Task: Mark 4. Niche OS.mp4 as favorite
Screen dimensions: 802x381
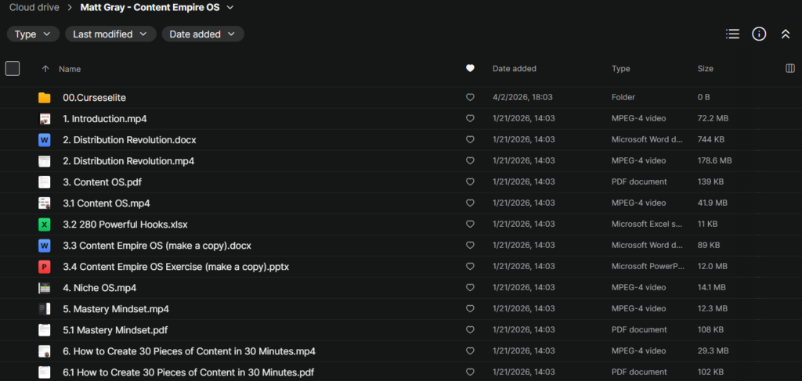Action: 470,288
